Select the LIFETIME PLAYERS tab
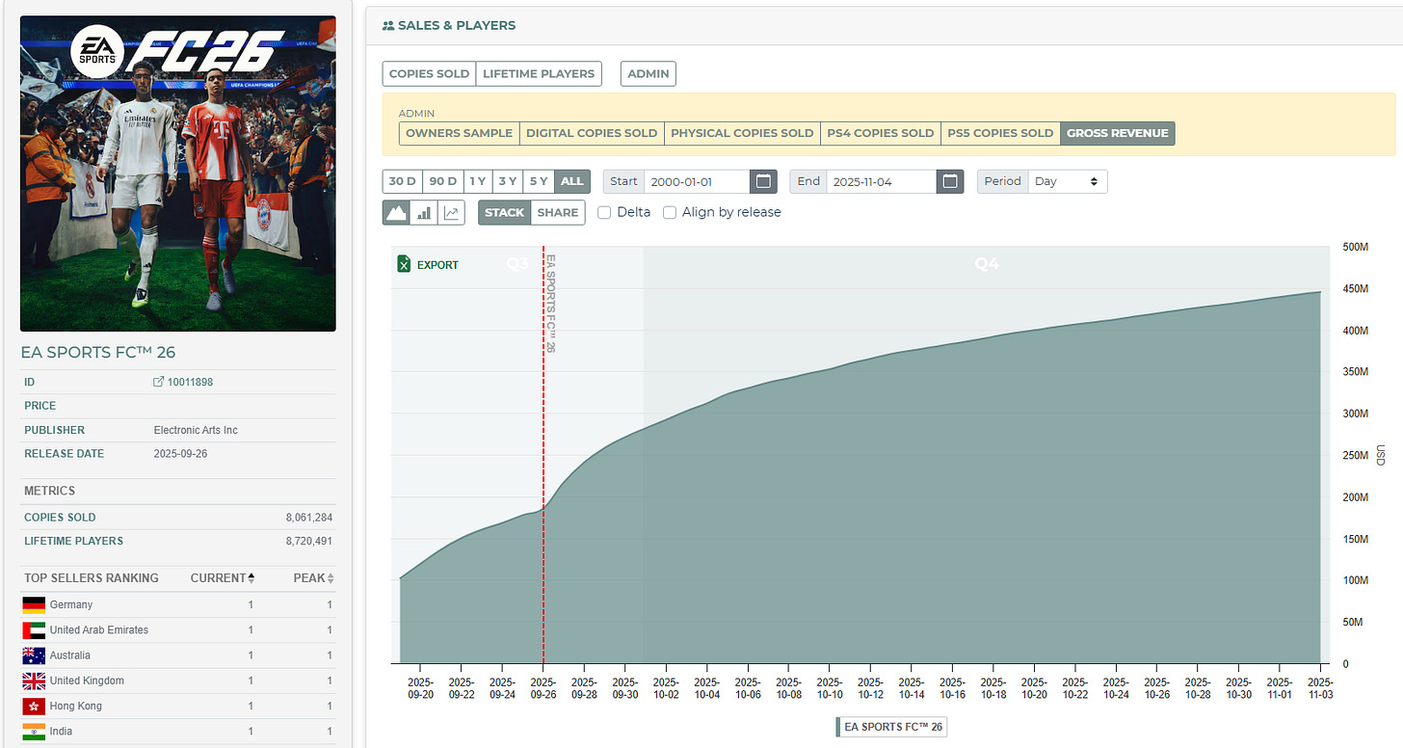The height and width of the screenshot is (748, 1403). [539, 73]
